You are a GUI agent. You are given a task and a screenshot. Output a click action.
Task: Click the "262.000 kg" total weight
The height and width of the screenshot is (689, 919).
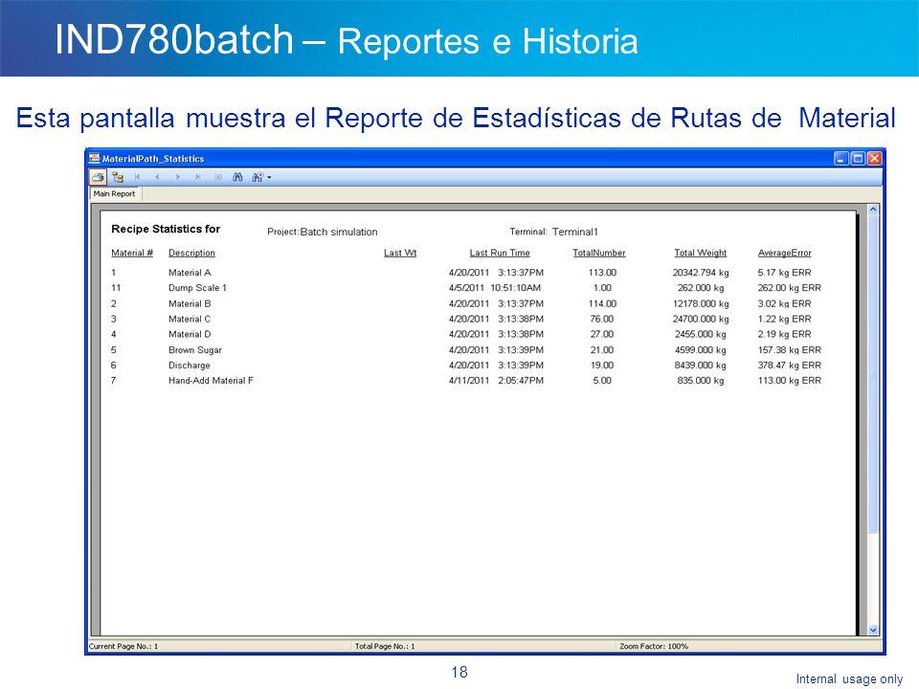(701, 288)
